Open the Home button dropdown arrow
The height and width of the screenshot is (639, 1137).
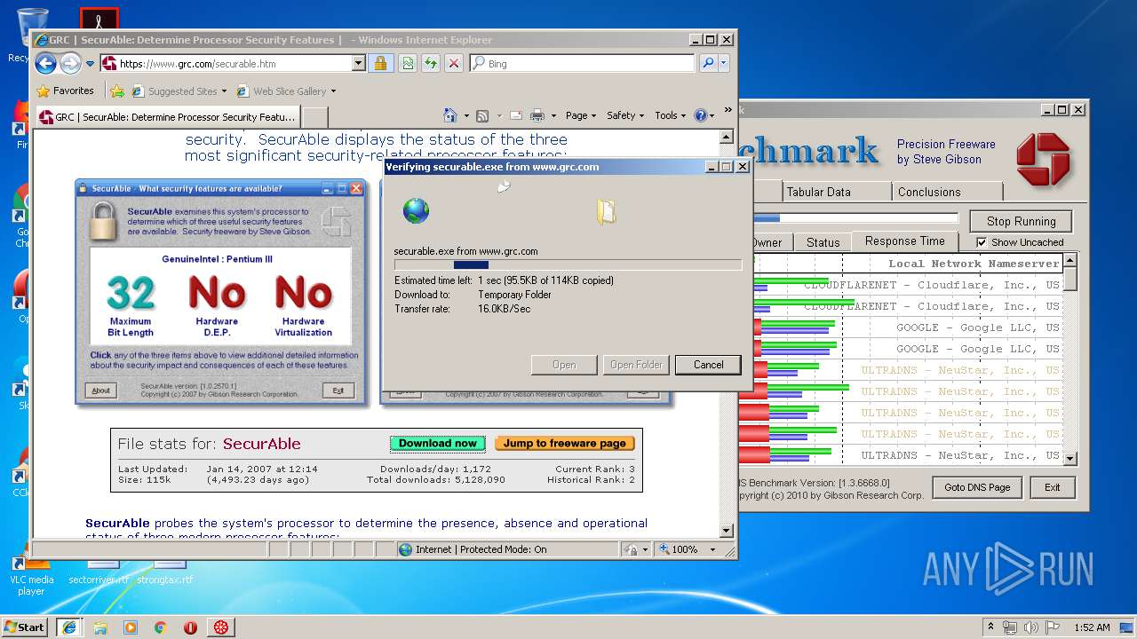tap(465, 115)
